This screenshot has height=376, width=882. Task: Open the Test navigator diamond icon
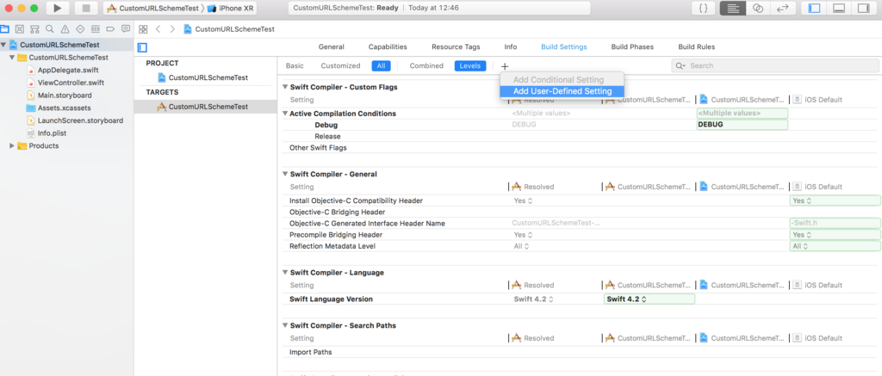point(80,28)
